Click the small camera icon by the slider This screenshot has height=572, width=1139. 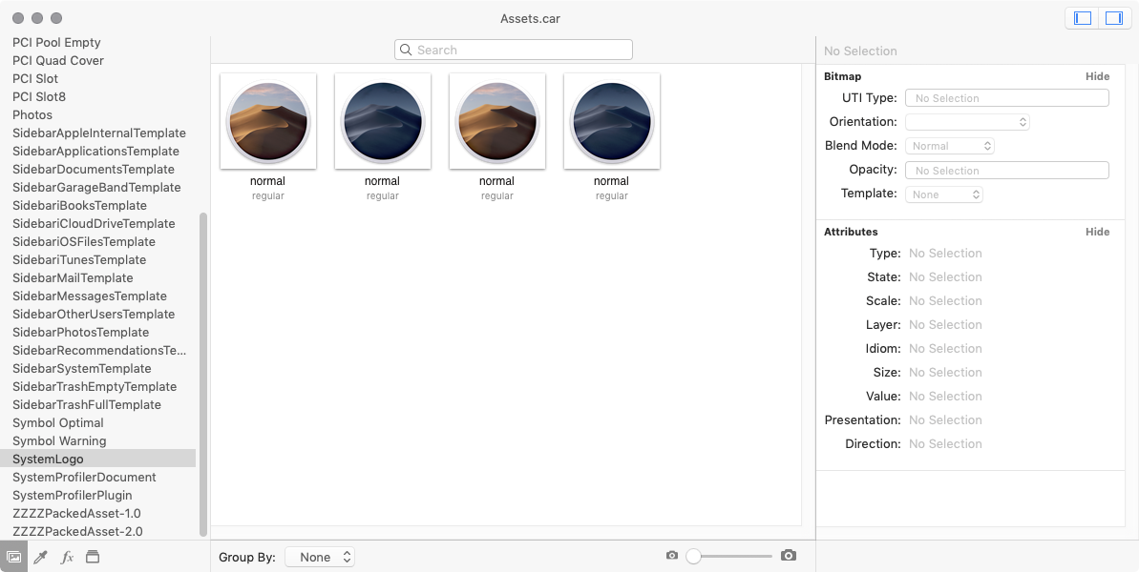672,556
